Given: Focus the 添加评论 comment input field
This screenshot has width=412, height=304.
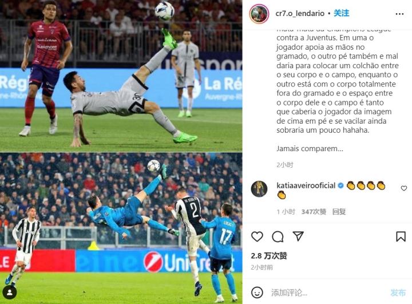Looking at the screenshot, I should (328, 293).
